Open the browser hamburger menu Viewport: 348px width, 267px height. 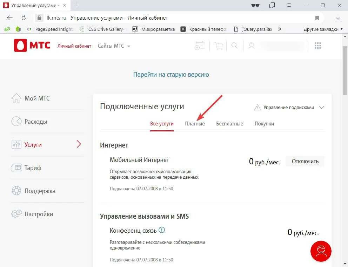point(289,5)
